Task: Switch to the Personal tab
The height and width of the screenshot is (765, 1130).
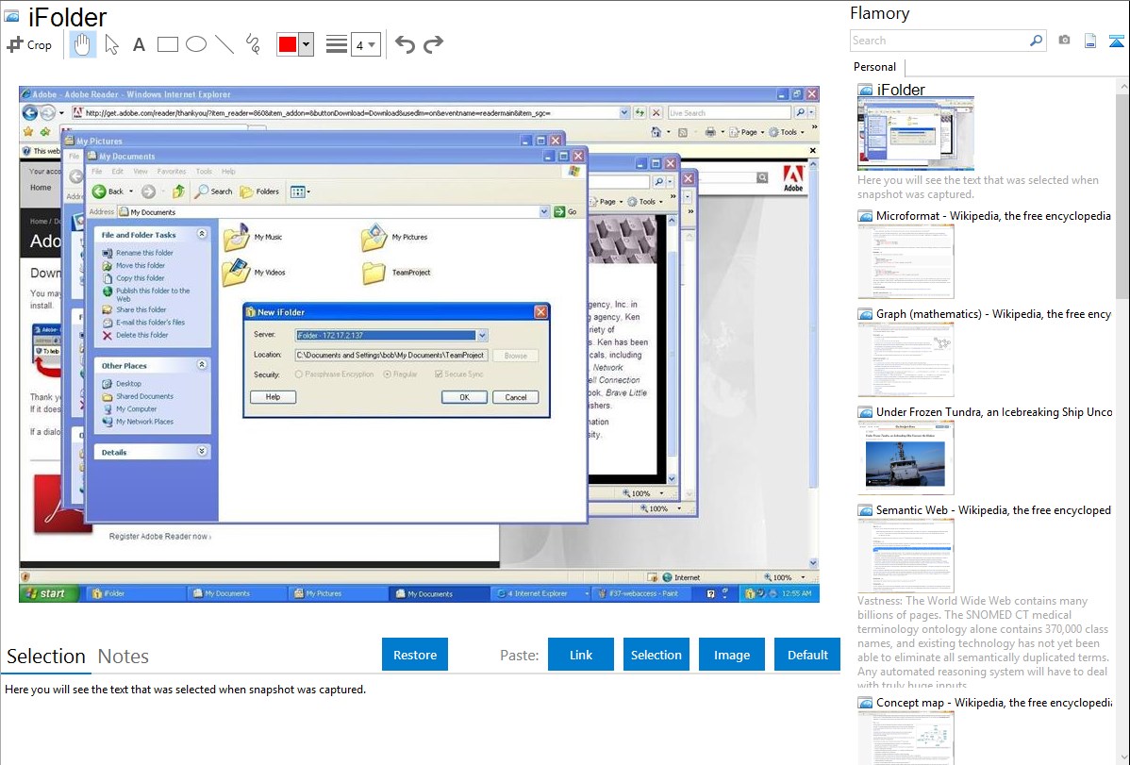Action: click(x=874, y=66)
